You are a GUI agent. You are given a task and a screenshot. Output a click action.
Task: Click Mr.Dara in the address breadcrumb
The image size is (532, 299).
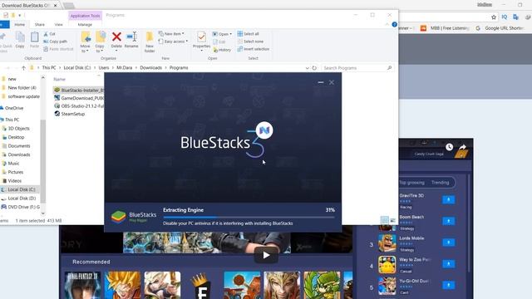[x=124, y=68]
